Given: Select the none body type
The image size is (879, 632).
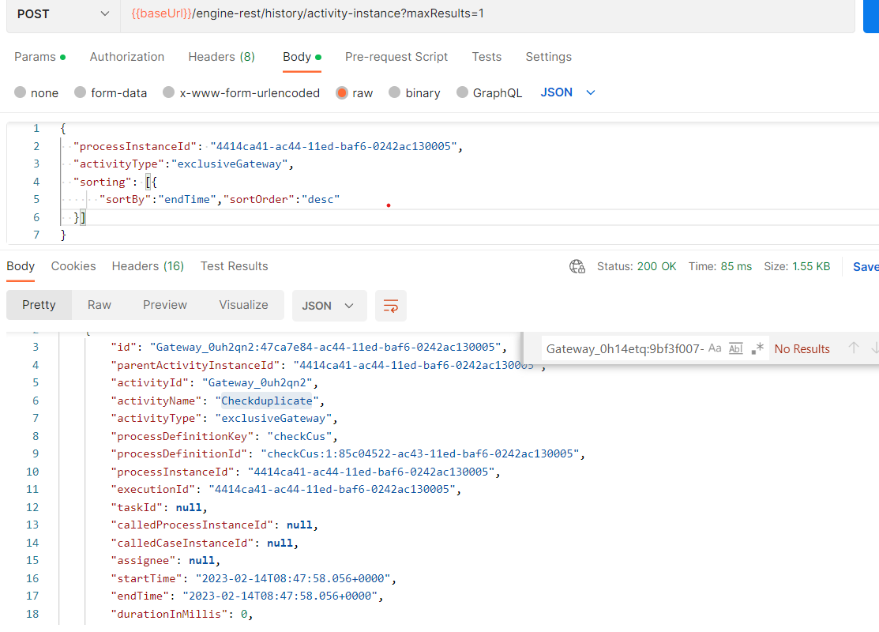Looking at the screenshot, I should [36, 92].
